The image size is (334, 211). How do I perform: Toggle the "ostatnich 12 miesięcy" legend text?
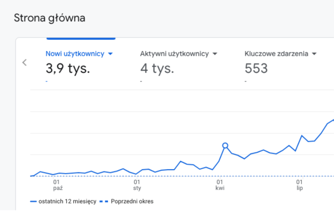point(67,201)
